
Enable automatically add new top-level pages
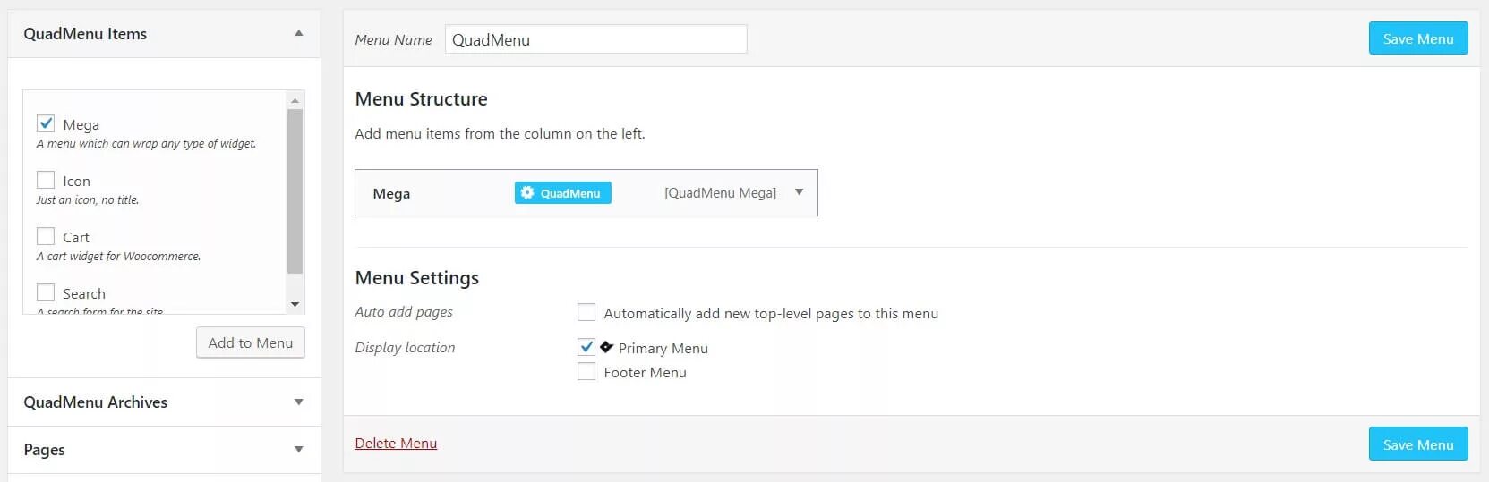(586, 312)
